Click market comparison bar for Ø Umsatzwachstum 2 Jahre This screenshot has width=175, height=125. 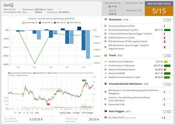(167, 30)
